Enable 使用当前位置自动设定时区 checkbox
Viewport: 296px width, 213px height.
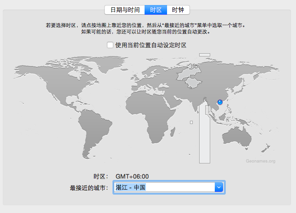pos(110,45)
